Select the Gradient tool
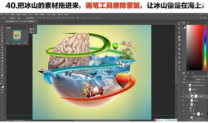The width and height of the screenshot is (208, 123). click(2, 55)
